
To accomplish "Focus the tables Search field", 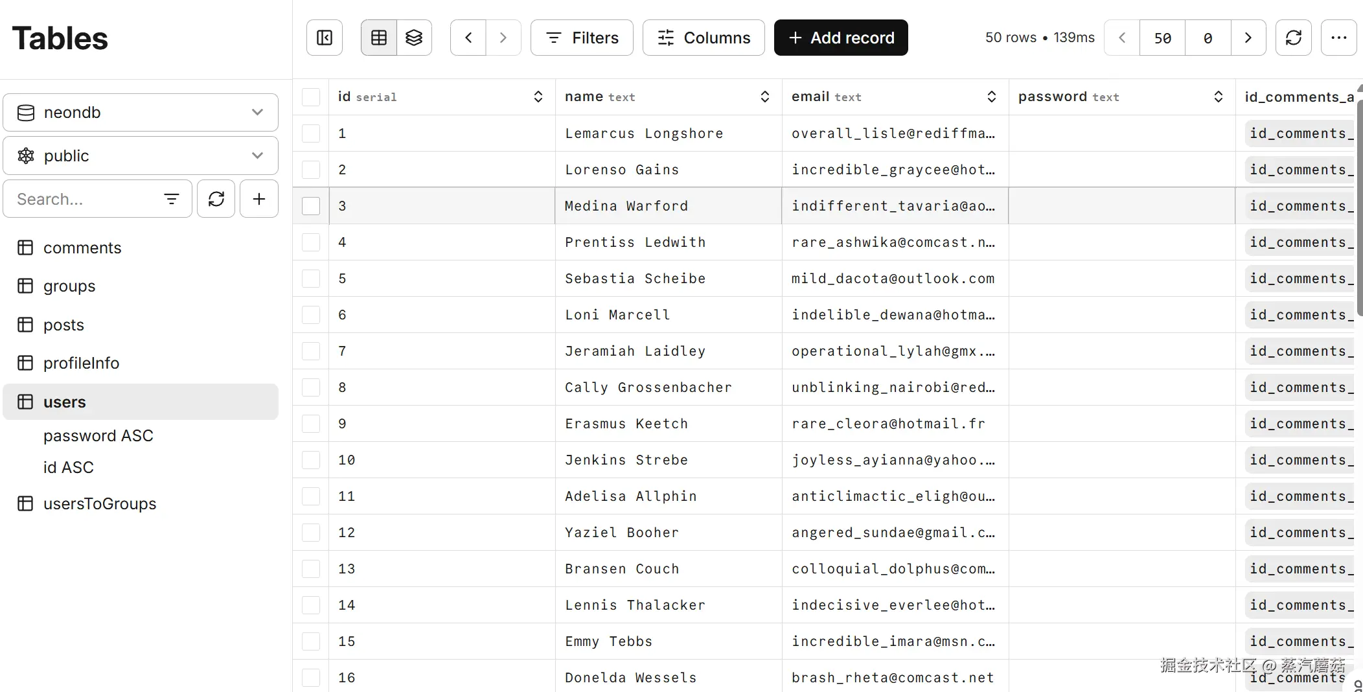I will [x=84, y=199].
